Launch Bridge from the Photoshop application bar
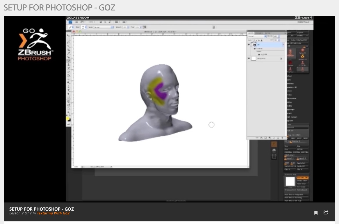This screenshot has height=224, width=339. click(x=76, y=22)
